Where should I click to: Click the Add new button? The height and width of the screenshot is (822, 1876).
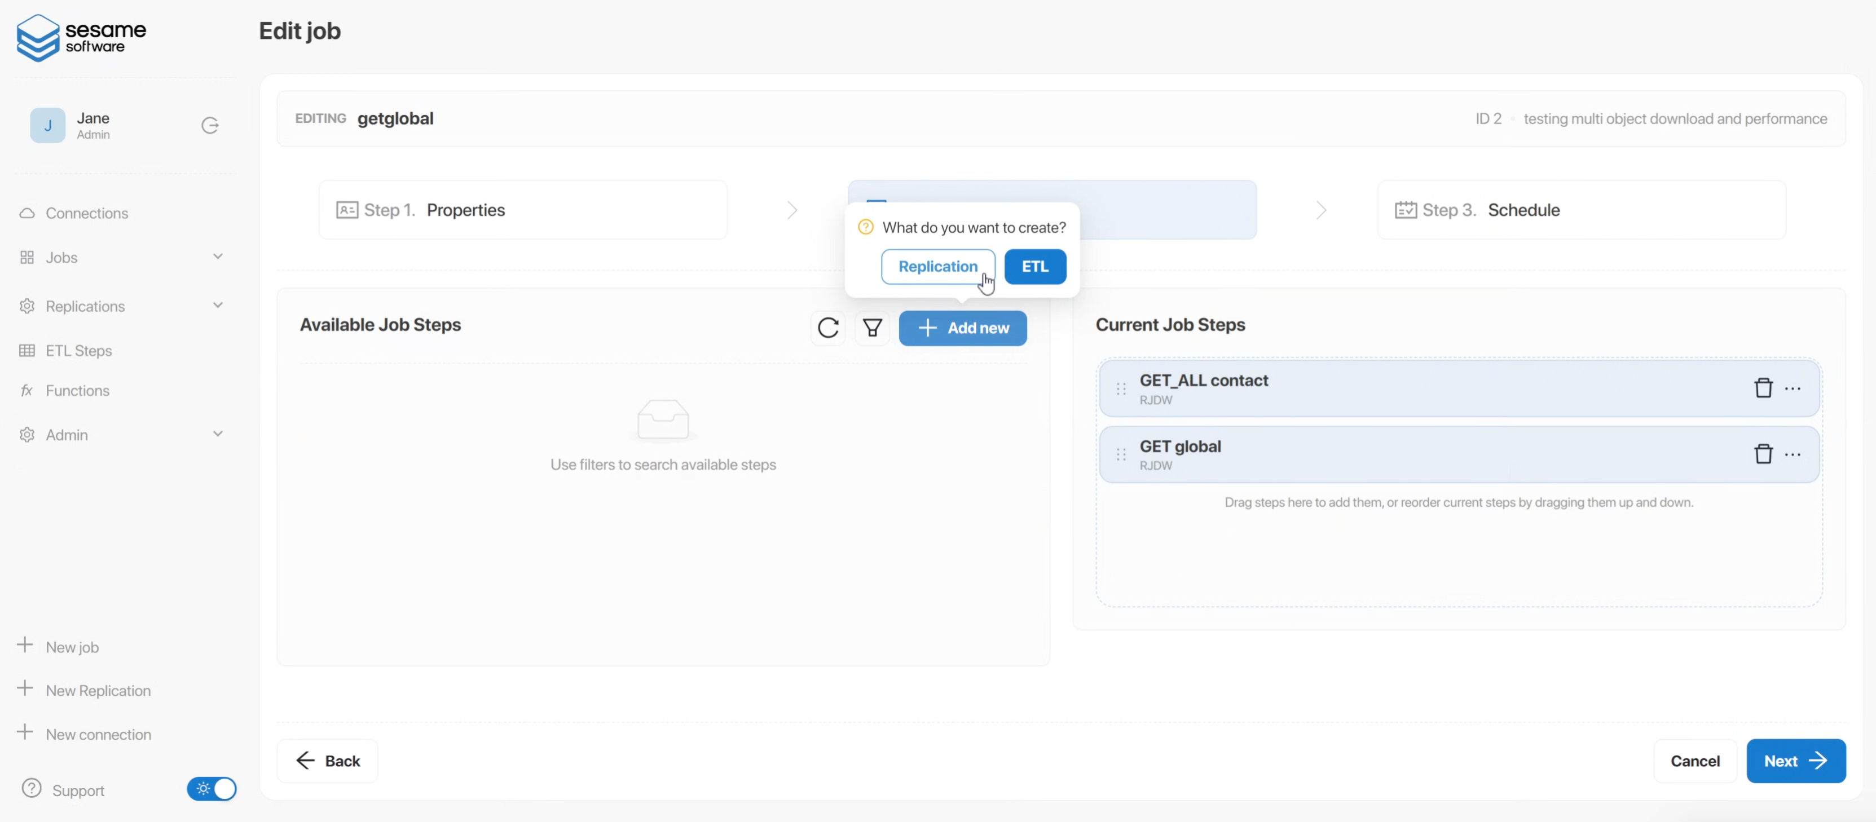click(x=963, y=328)
